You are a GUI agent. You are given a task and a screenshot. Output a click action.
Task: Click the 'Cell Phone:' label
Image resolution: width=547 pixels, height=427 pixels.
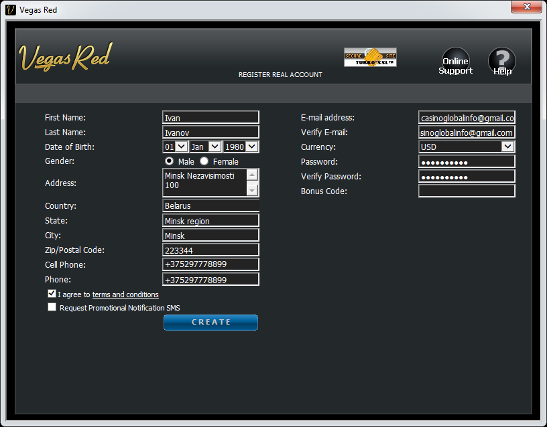click(x=65, y=264)
